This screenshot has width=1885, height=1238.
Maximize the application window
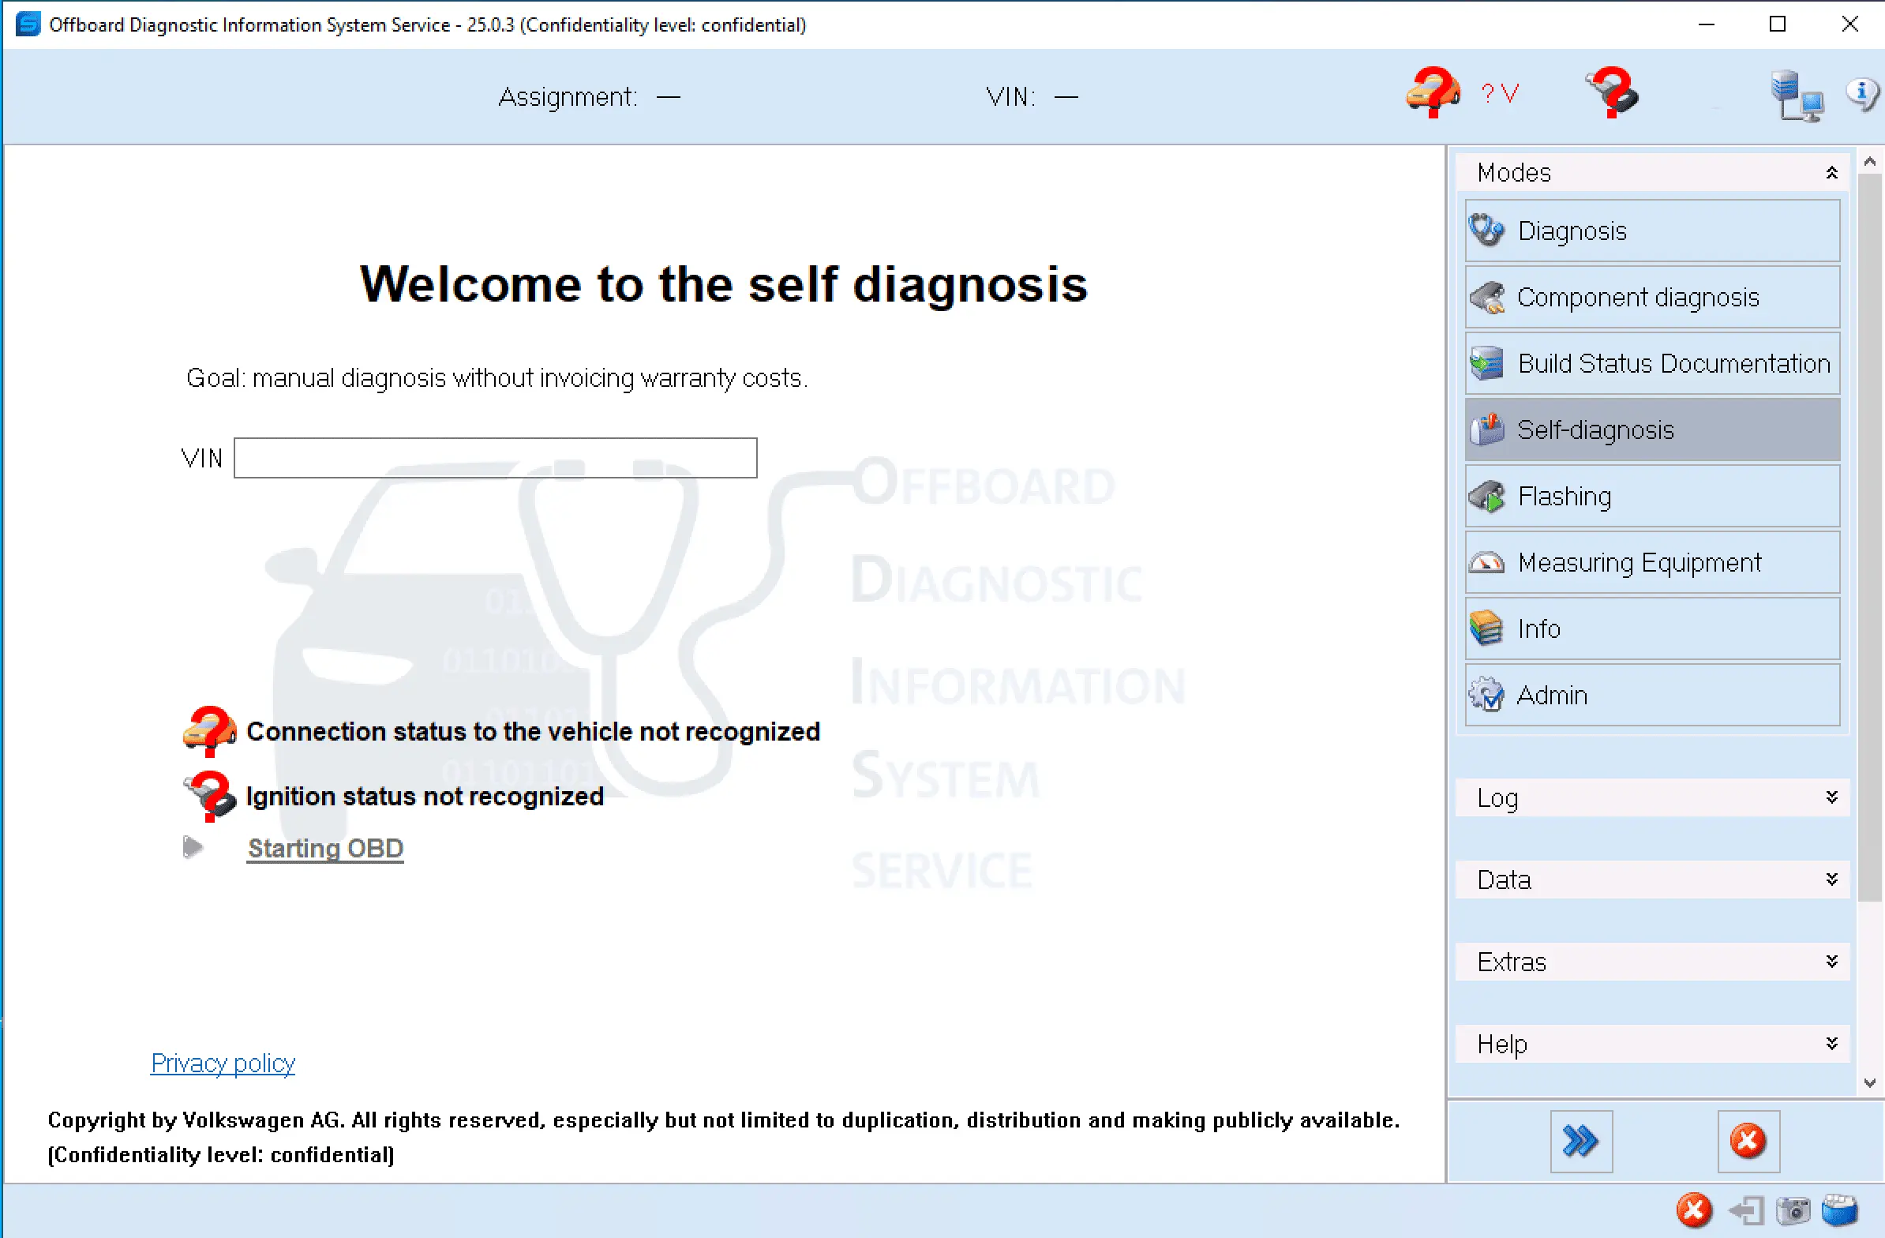coord(1778,24)
